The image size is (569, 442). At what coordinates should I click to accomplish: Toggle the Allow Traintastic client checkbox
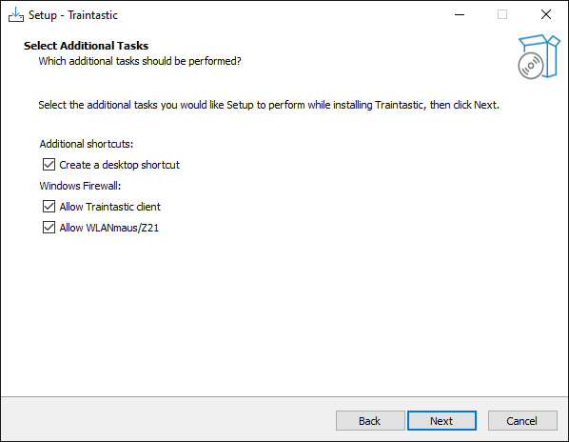coord(49,207)
